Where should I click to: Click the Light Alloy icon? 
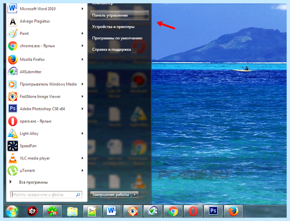[x=13, y=133]
